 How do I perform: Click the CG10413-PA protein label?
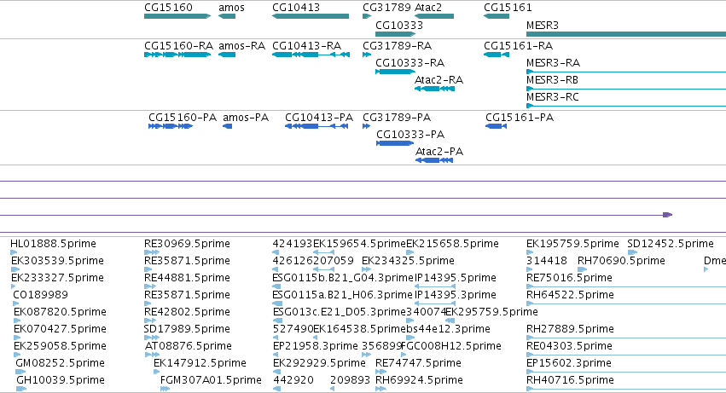pos(319,118)
